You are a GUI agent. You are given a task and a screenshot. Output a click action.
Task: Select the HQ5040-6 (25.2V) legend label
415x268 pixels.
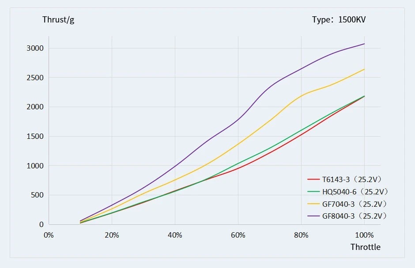coord(355,192)
